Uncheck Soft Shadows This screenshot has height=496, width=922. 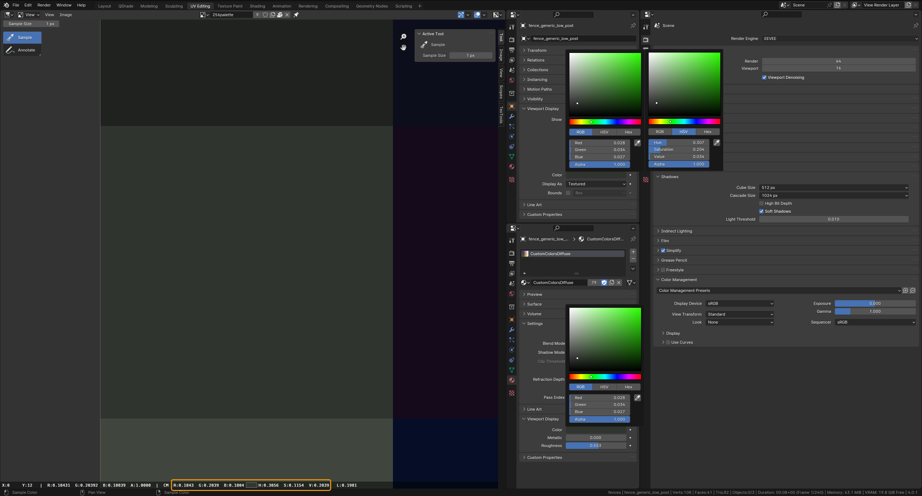761,211
